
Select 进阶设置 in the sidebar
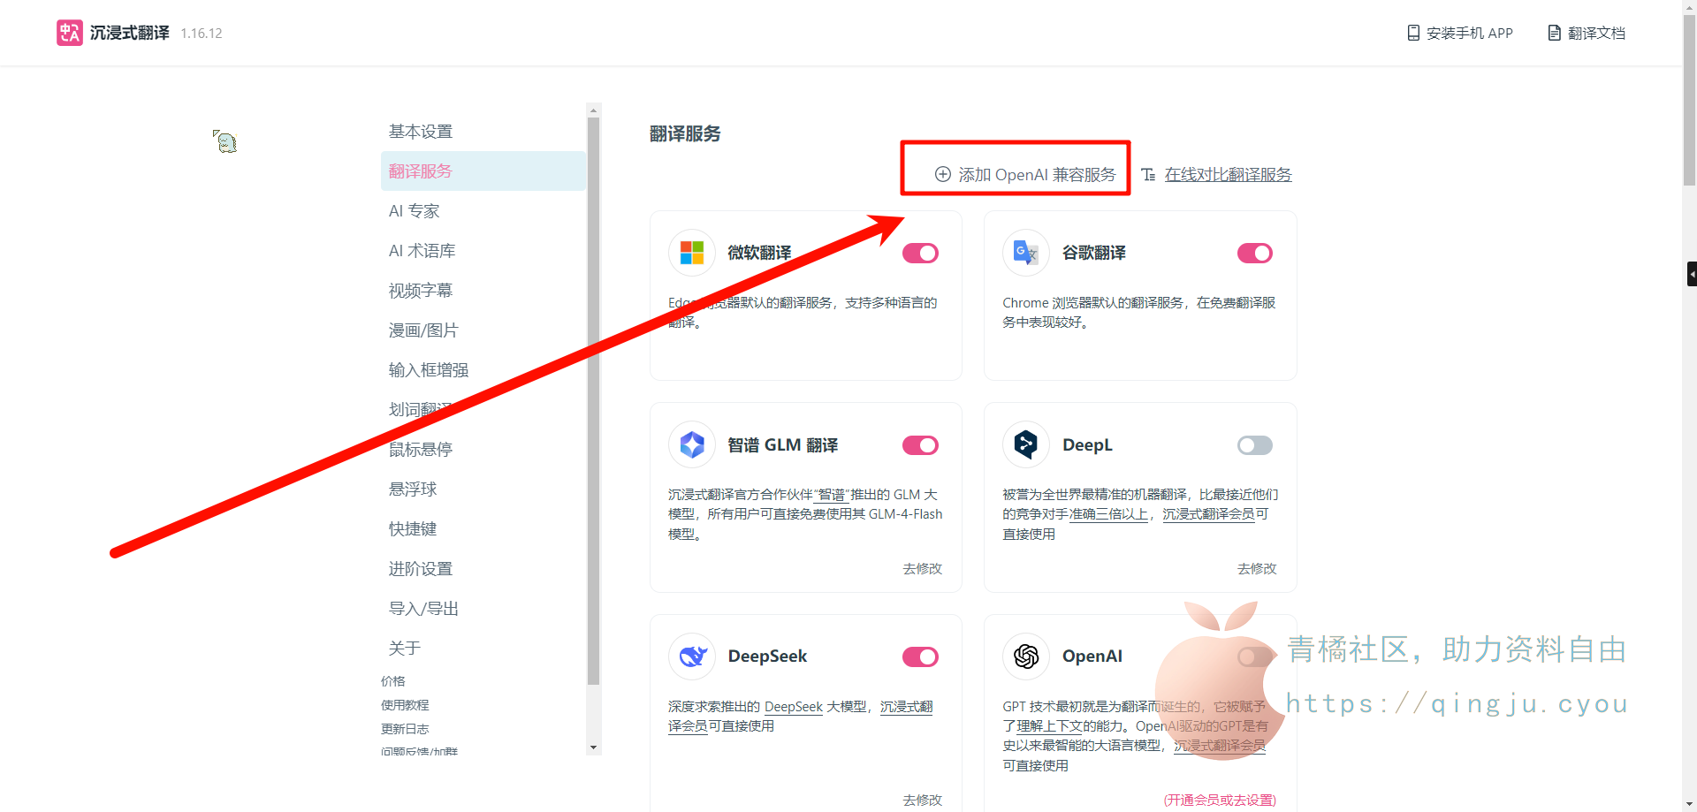point(483,569)
